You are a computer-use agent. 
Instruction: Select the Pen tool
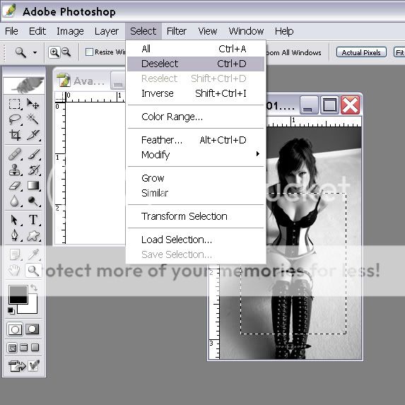(15, 235)
